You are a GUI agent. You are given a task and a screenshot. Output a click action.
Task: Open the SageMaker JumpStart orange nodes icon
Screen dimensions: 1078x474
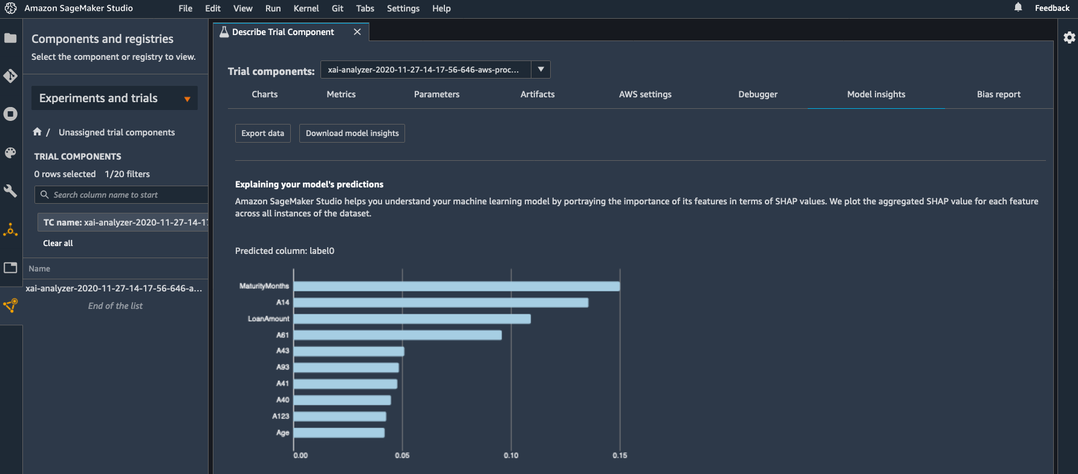(10, 230)
